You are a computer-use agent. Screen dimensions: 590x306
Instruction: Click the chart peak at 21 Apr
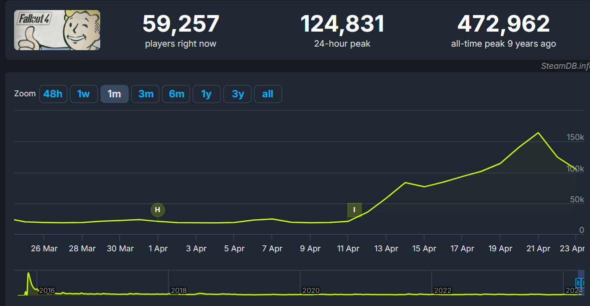(x=538, y=133)
